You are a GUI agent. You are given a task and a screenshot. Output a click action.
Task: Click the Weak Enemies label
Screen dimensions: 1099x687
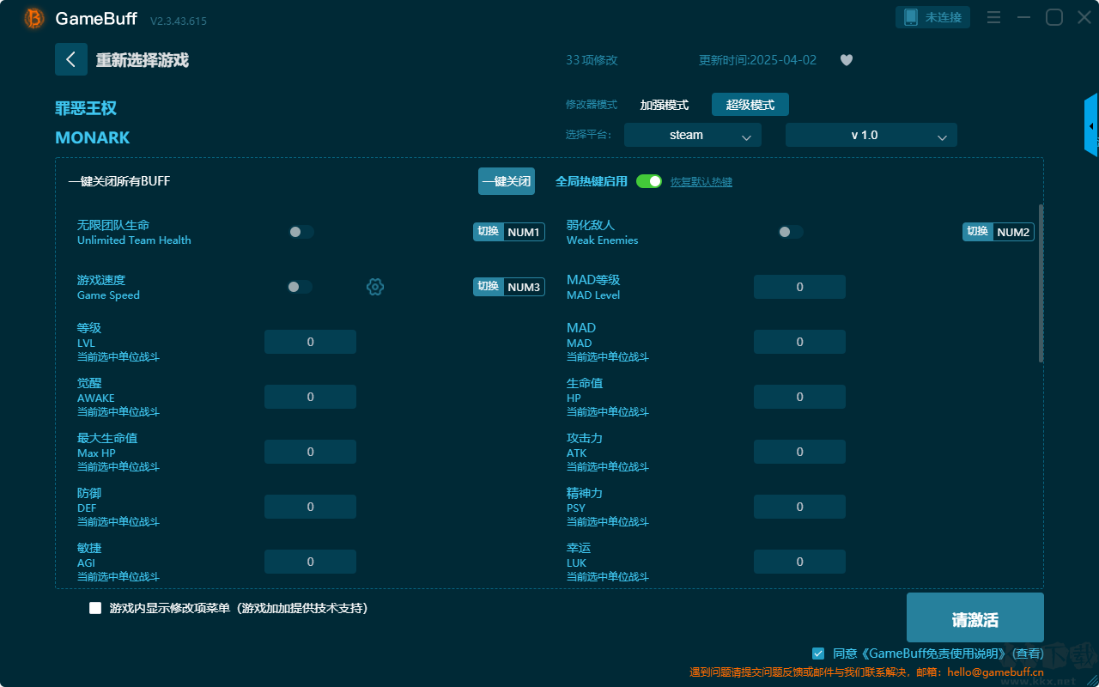click(x=603, y=240)
